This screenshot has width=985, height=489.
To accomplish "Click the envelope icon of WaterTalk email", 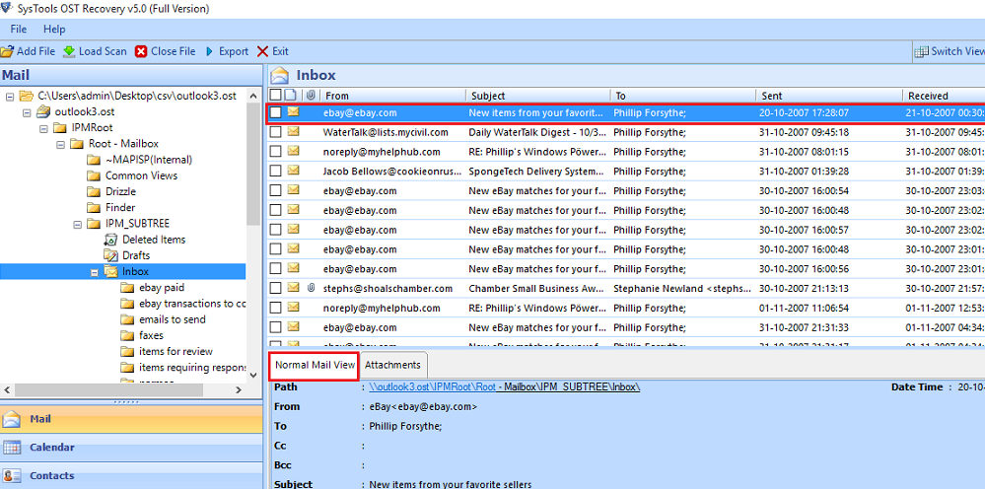I will point(294,132).
